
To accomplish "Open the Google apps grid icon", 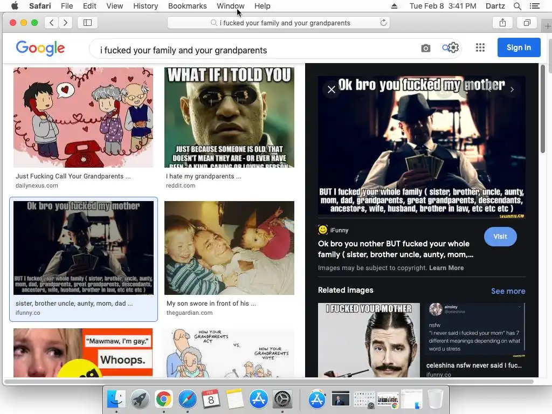I will [480, 47].
